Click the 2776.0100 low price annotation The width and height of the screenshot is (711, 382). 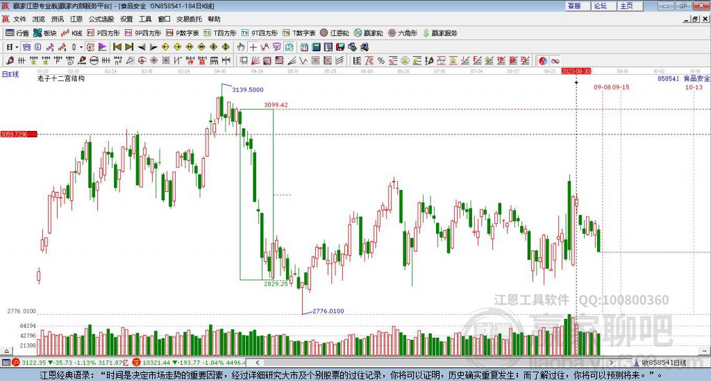coord(328,311)
